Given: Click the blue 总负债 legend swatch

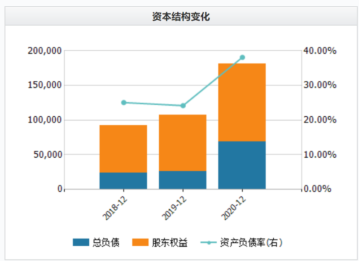Looking at the screenshot, I should click(81, 242).
